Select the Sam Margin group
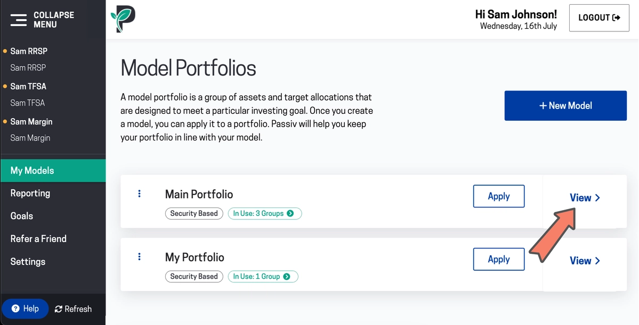 [x=31, y=122]
